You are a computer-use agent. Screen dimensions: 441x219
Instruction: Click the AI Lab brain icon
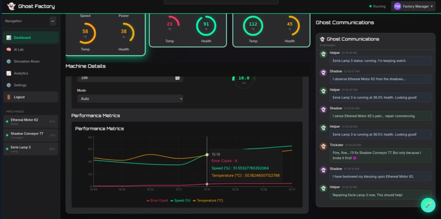coord(9,49)
